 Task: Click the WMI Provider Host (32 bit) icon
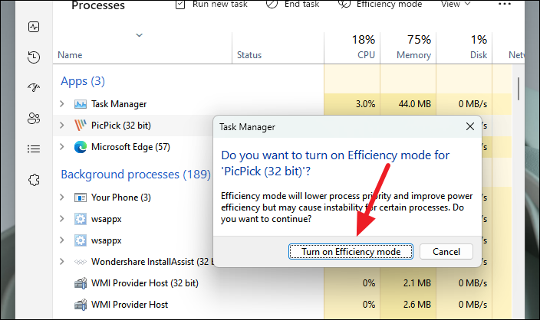[x=81, y=283]
